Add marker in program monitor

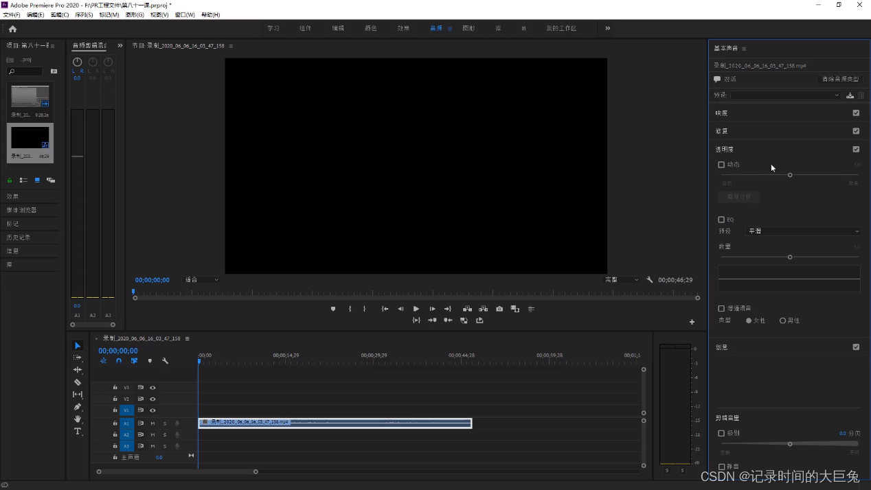coord(333,309)
